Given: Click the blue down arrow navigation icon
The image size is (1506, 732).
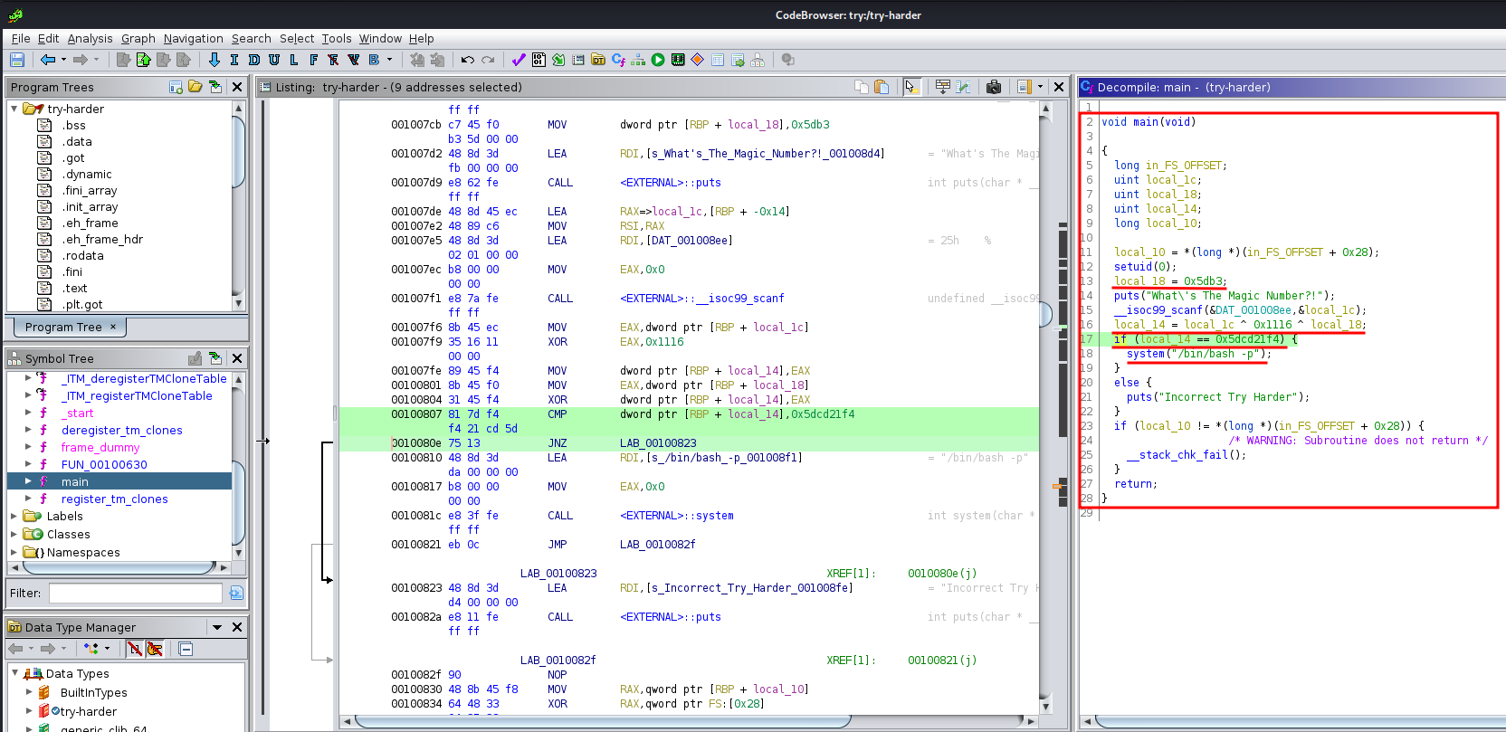Looking at the screenshot, I should [x=214, y=60].
